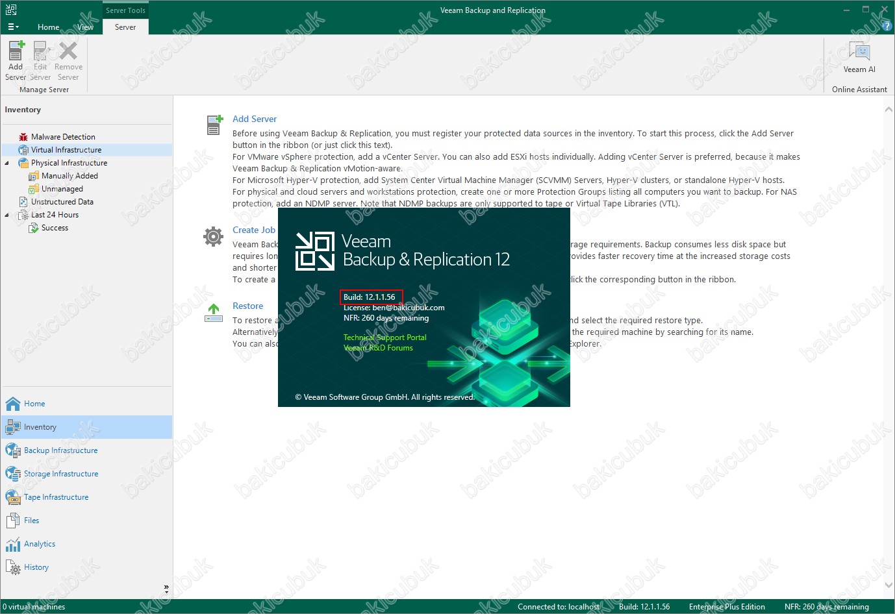Click the Edit Server ribbon icon
This screenshot has height=614, width=895.
tap(40, 60)
